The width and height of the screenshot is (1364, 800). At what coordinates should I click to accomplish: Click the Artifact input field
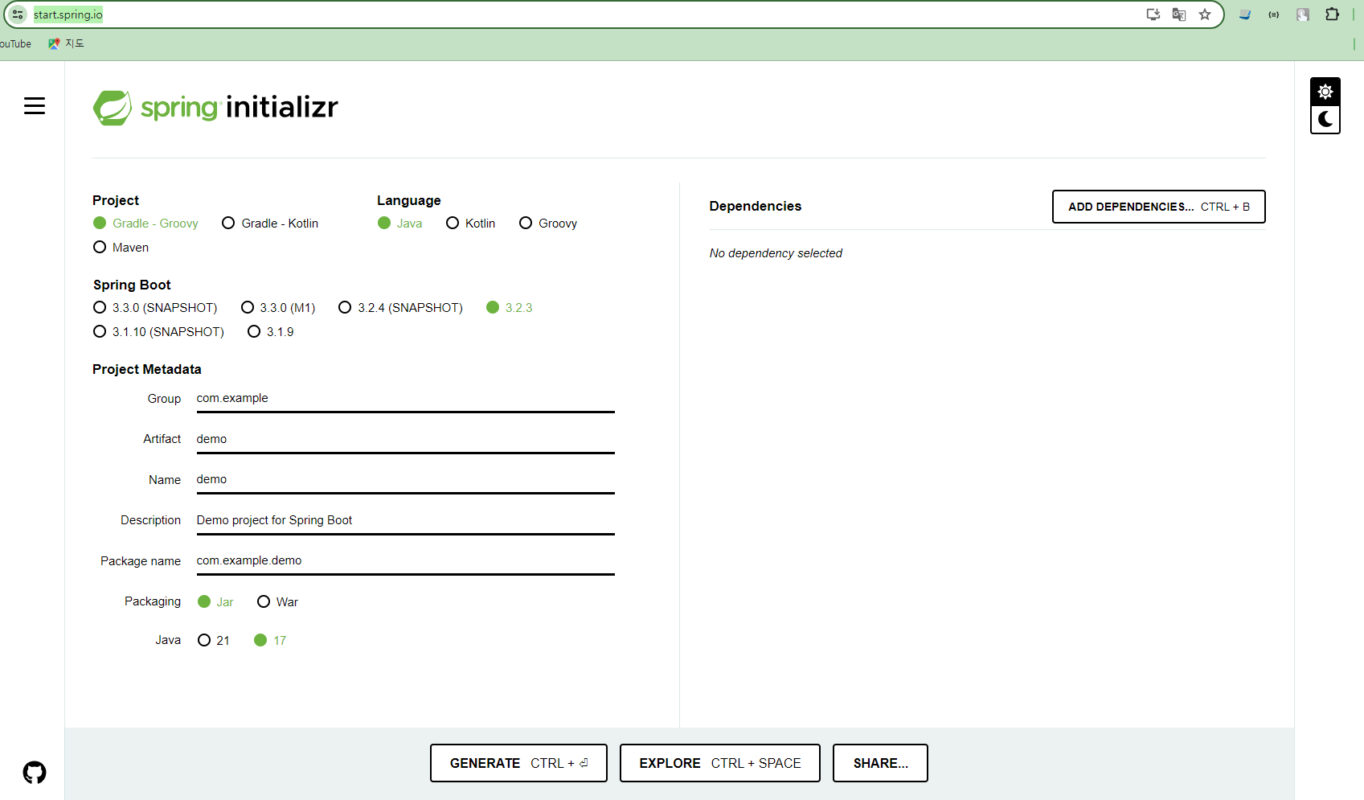pyautogui.click(x=406, y=439)
